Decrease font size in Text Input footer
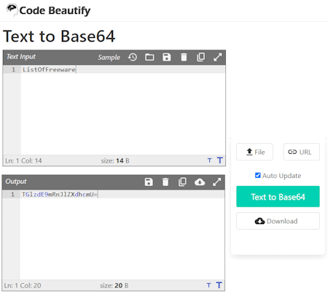Screen dimensions: 328x302 click(210, 160)
